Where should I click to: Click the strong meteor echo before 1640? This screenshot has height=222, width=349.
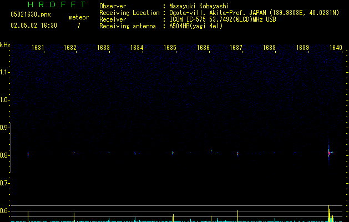click(329, 153)
